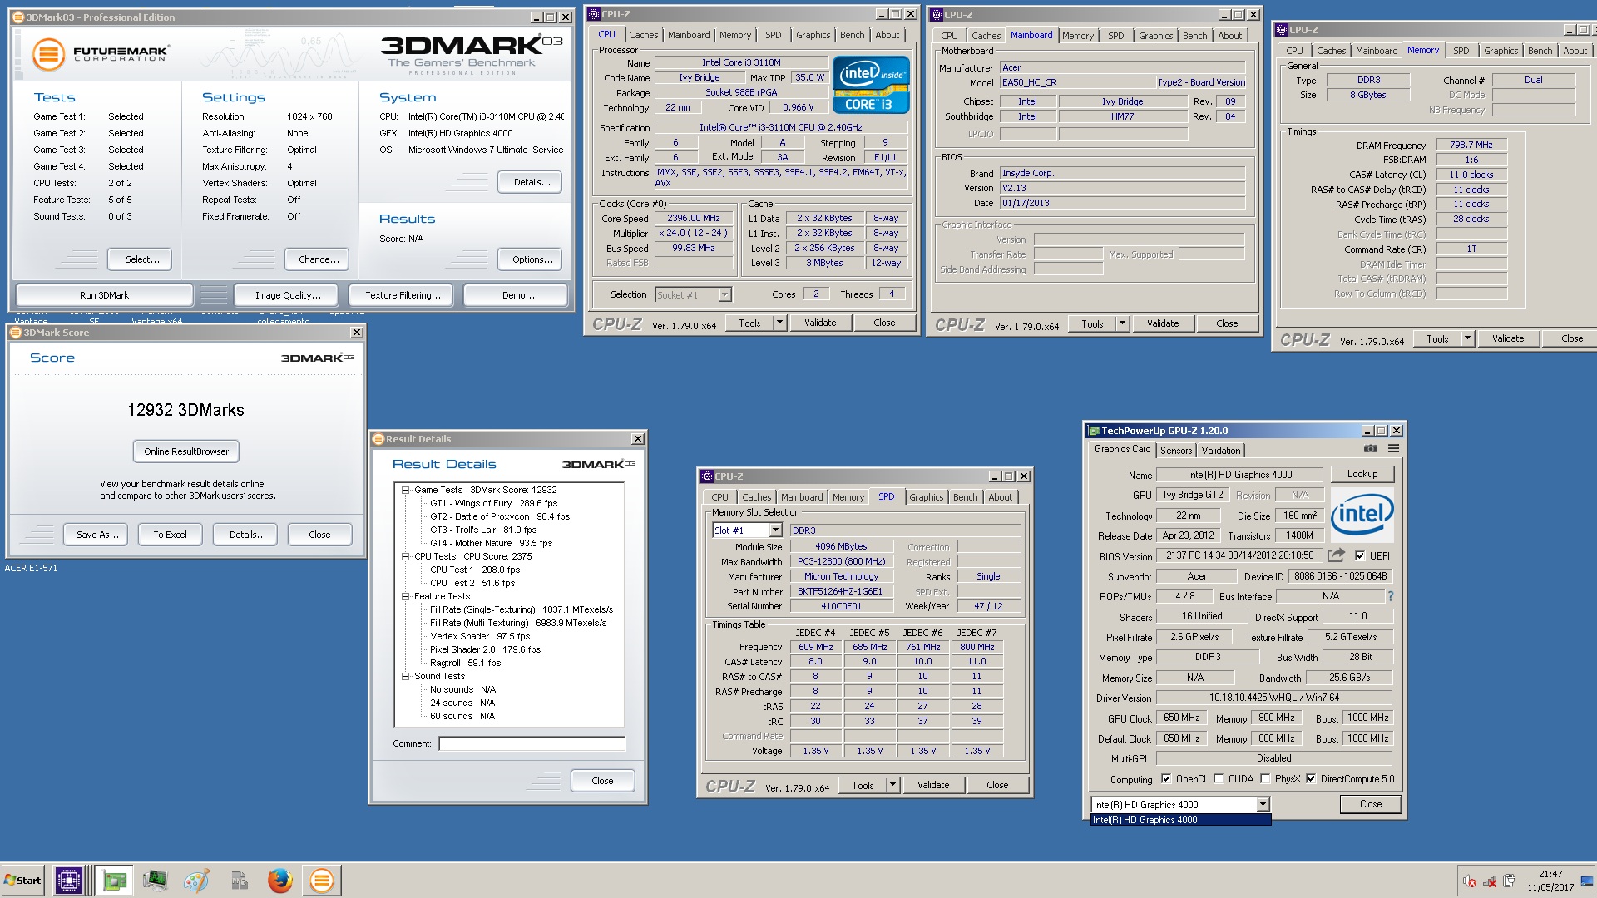
Task: Toggle the OpenCL checkbox
Action: [x=1166, y=779]
